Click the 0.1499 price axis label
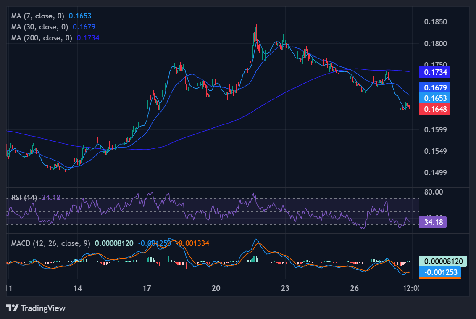Viewport: 476px width, 319px height. point(434,173)
